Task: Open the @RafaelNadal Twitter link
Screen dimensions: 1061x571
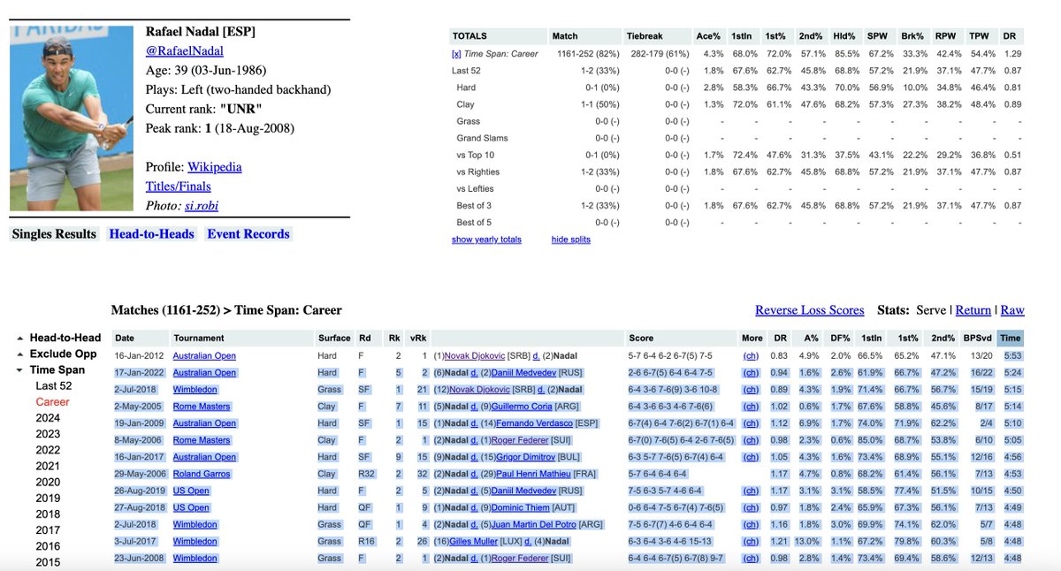Action: pyautogui.click(x=185, y=51)
